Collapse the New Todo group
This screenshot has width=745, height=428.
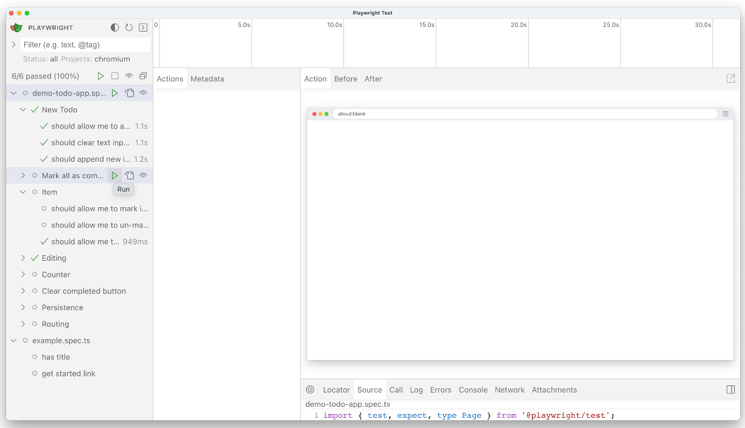click(23, 109)
